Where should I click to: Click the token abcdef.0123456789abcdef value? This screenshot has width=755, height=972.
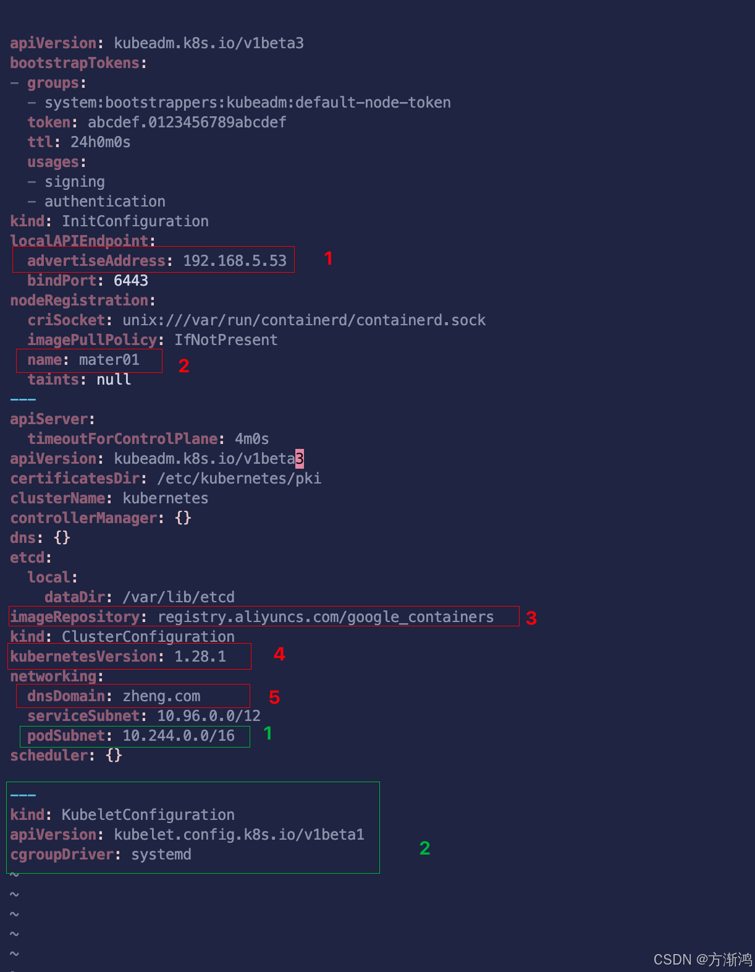(x=187, y=122)
